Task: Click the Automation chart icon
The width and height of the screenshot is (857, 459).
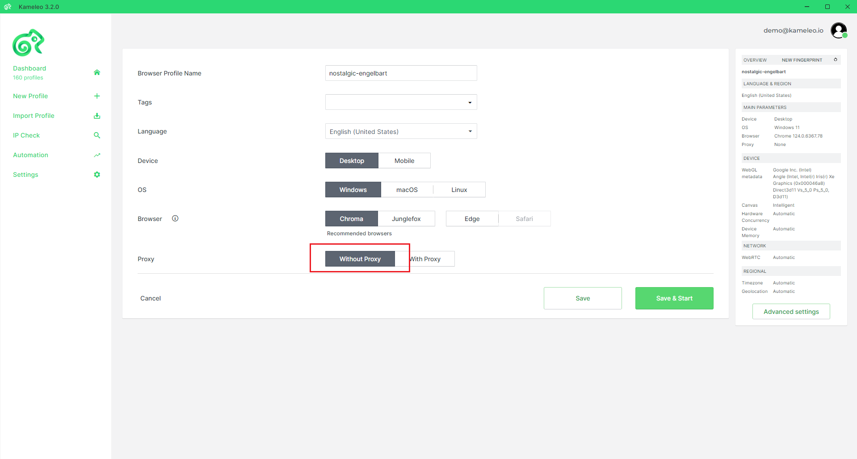Action: (97, 155)
